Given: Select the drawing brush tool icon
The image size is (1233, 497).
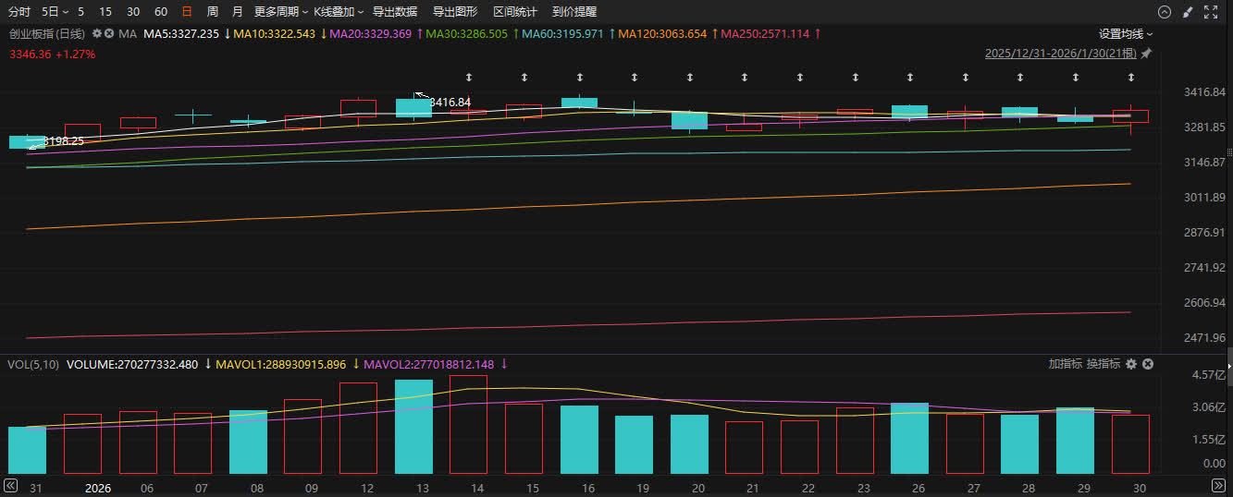Looking at the screenshot, I should point(1188,12).
